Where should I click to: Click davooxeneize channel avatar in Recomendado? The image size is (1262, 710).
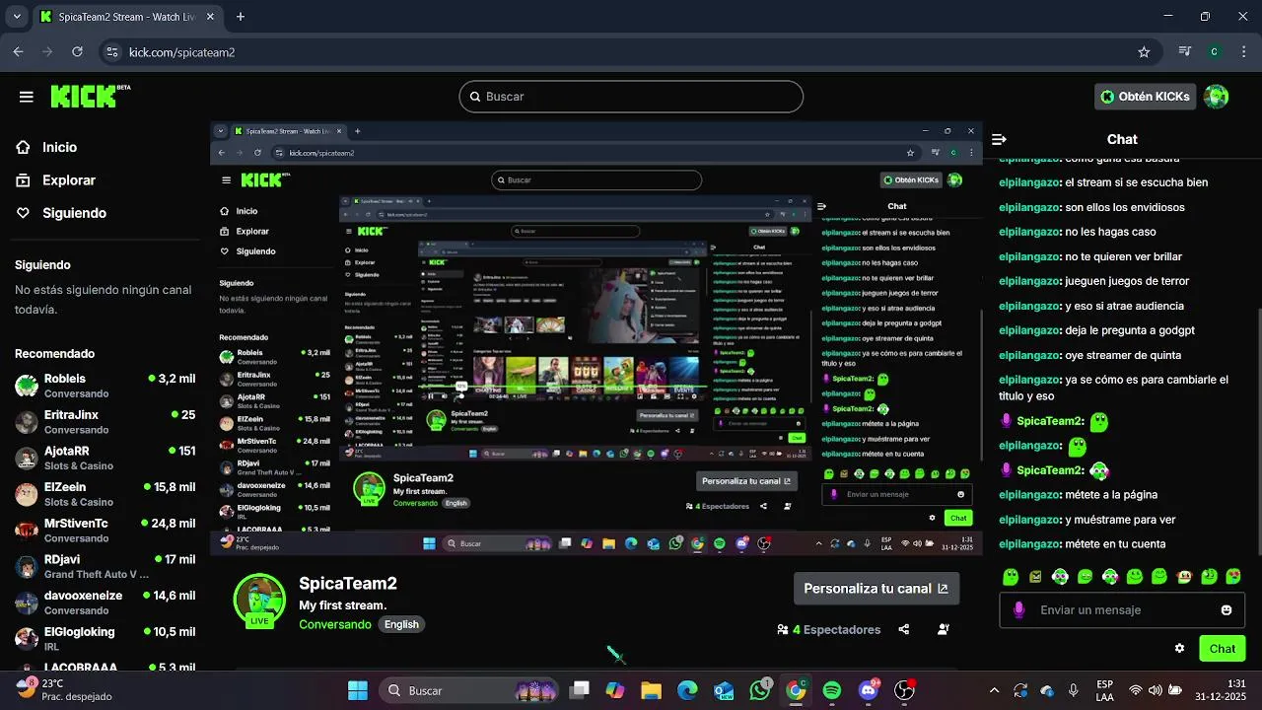27,603
